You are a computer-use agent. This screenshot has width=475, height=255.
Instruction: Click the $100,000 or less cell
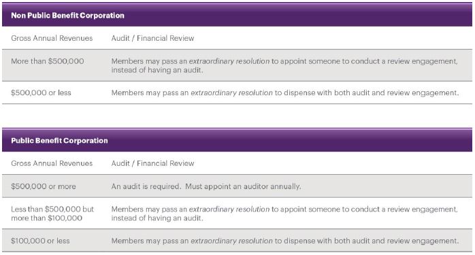(x=40, y=241)
